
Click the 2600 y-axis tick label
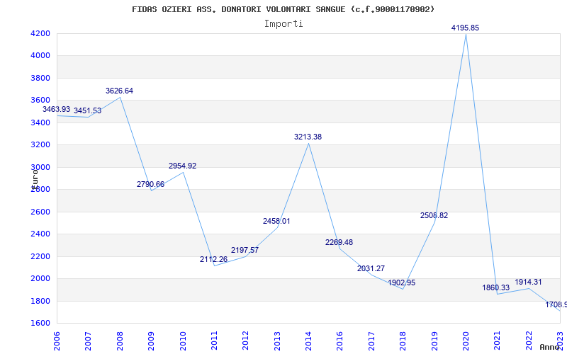pyautogui.click(x=40, y=212)
